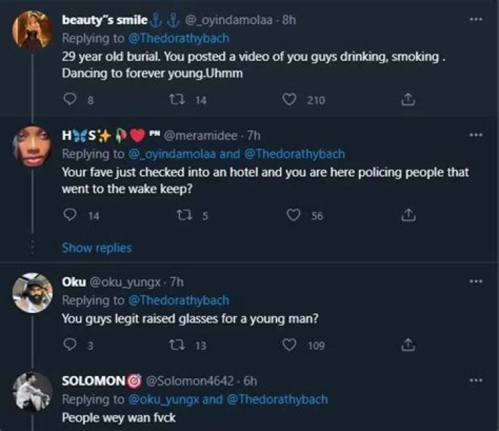Like Oku's tweet with 109 likes

point(291,344)
